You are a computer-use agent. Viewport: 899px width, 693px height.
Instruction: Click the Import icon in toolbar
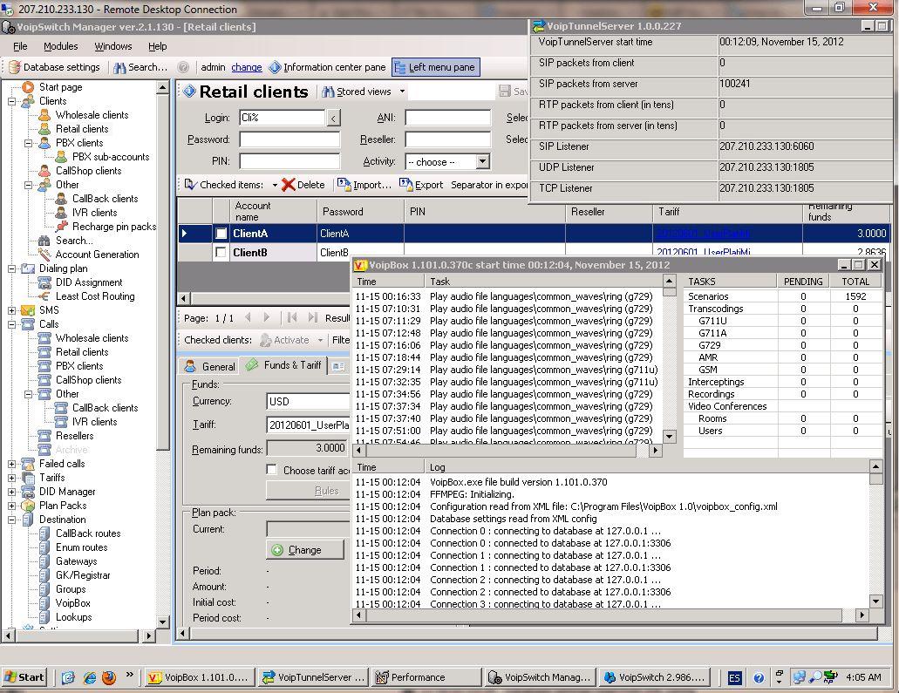pos(344,184)
